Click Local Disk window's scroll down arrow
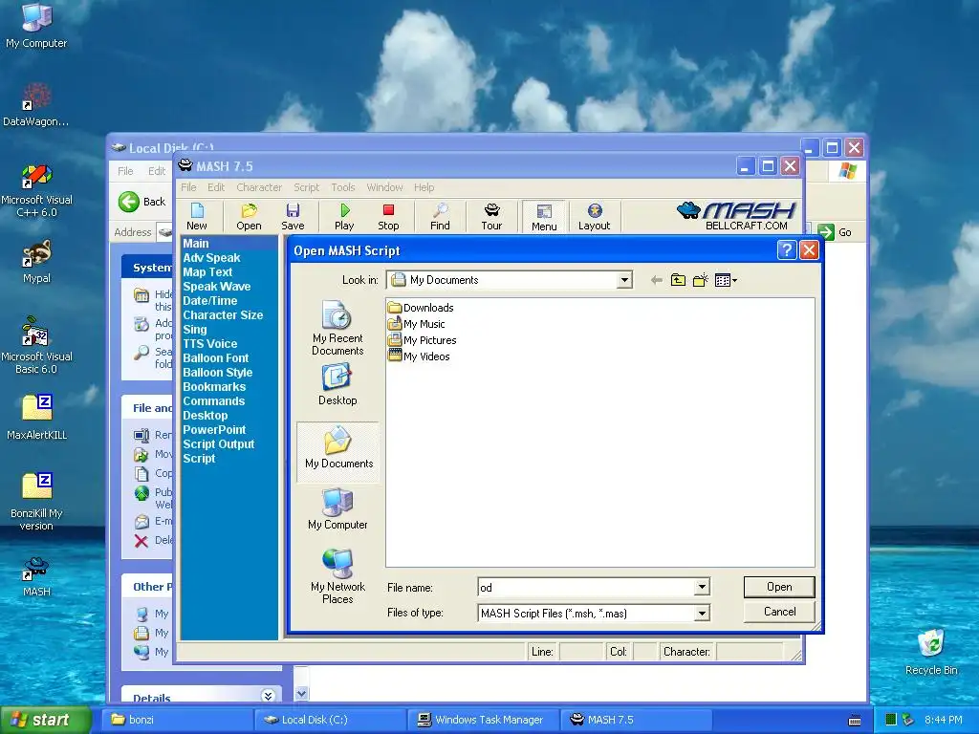979x734 pixels. (301, 694)
